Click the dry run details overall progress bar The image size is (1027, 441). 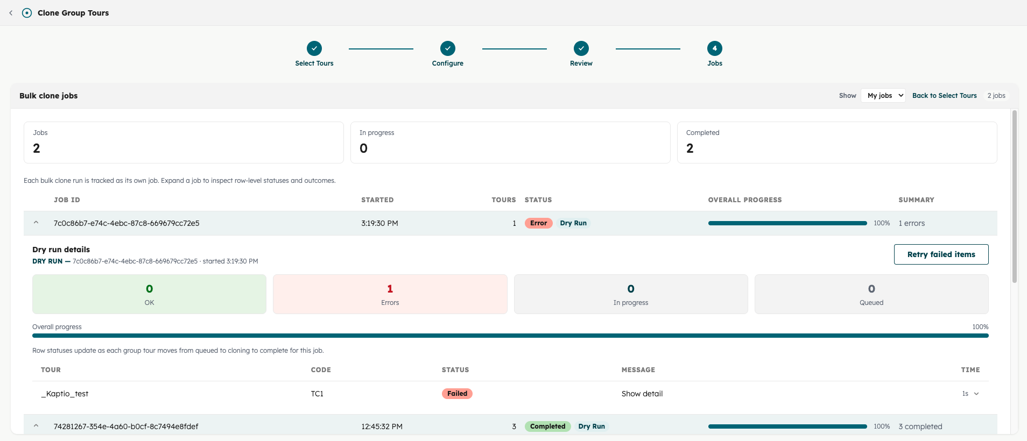pyautogui.click(x=510, y=336)
